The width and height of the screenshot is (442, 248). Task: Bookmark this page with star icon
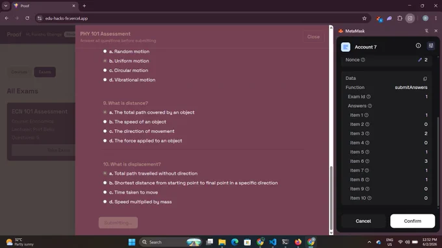pyautogui.click(x=364, y=18)
